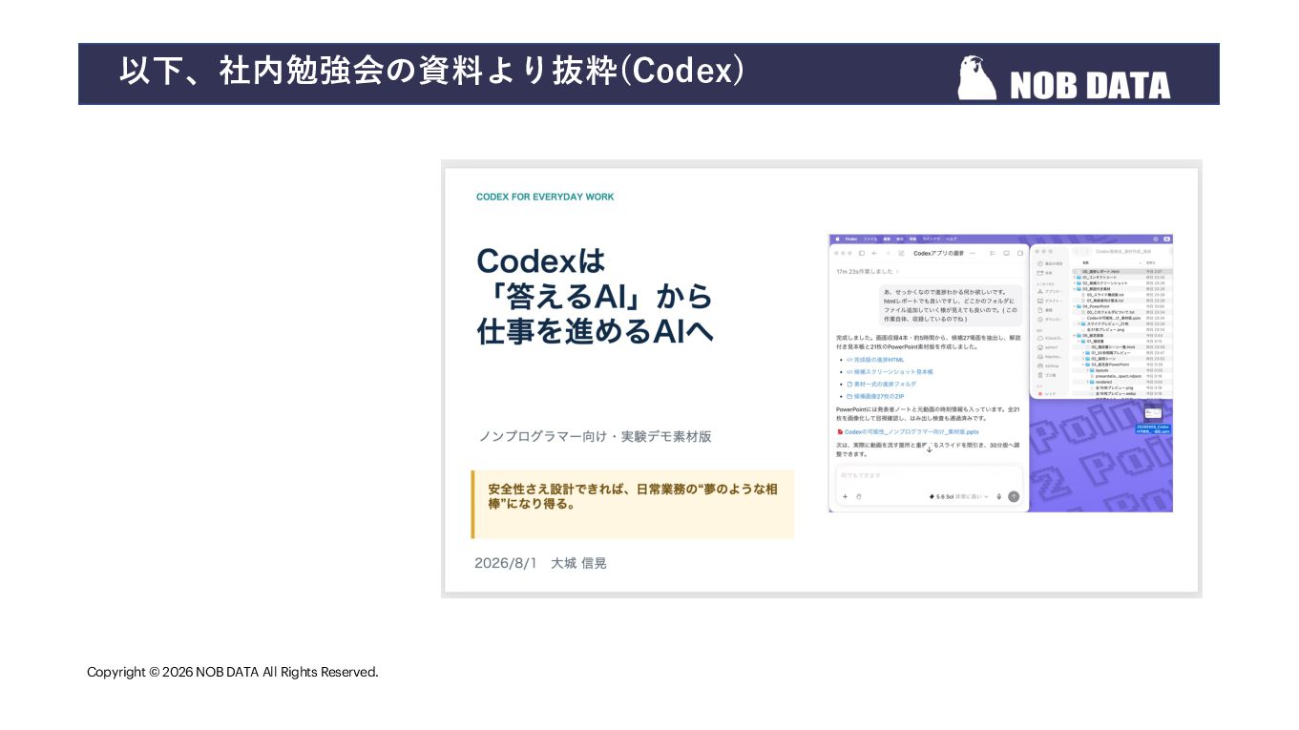
Task: Open the three-dot menu beside the Codex title
Action: coord(973,253)
